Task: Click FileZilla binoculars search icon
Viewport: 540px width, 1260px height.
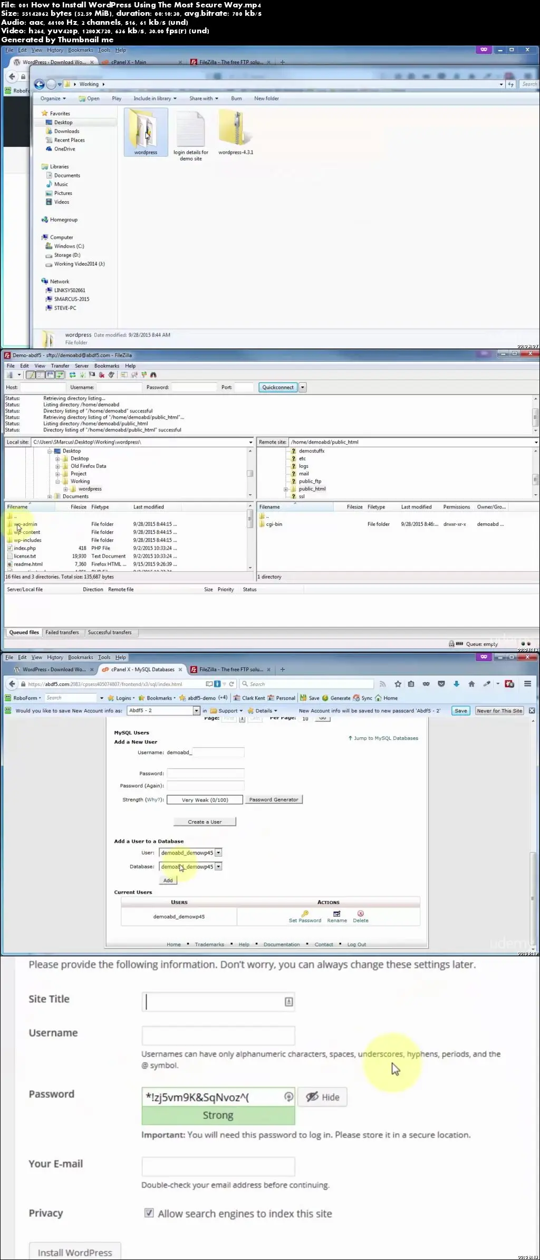Action: pos(153,375)
